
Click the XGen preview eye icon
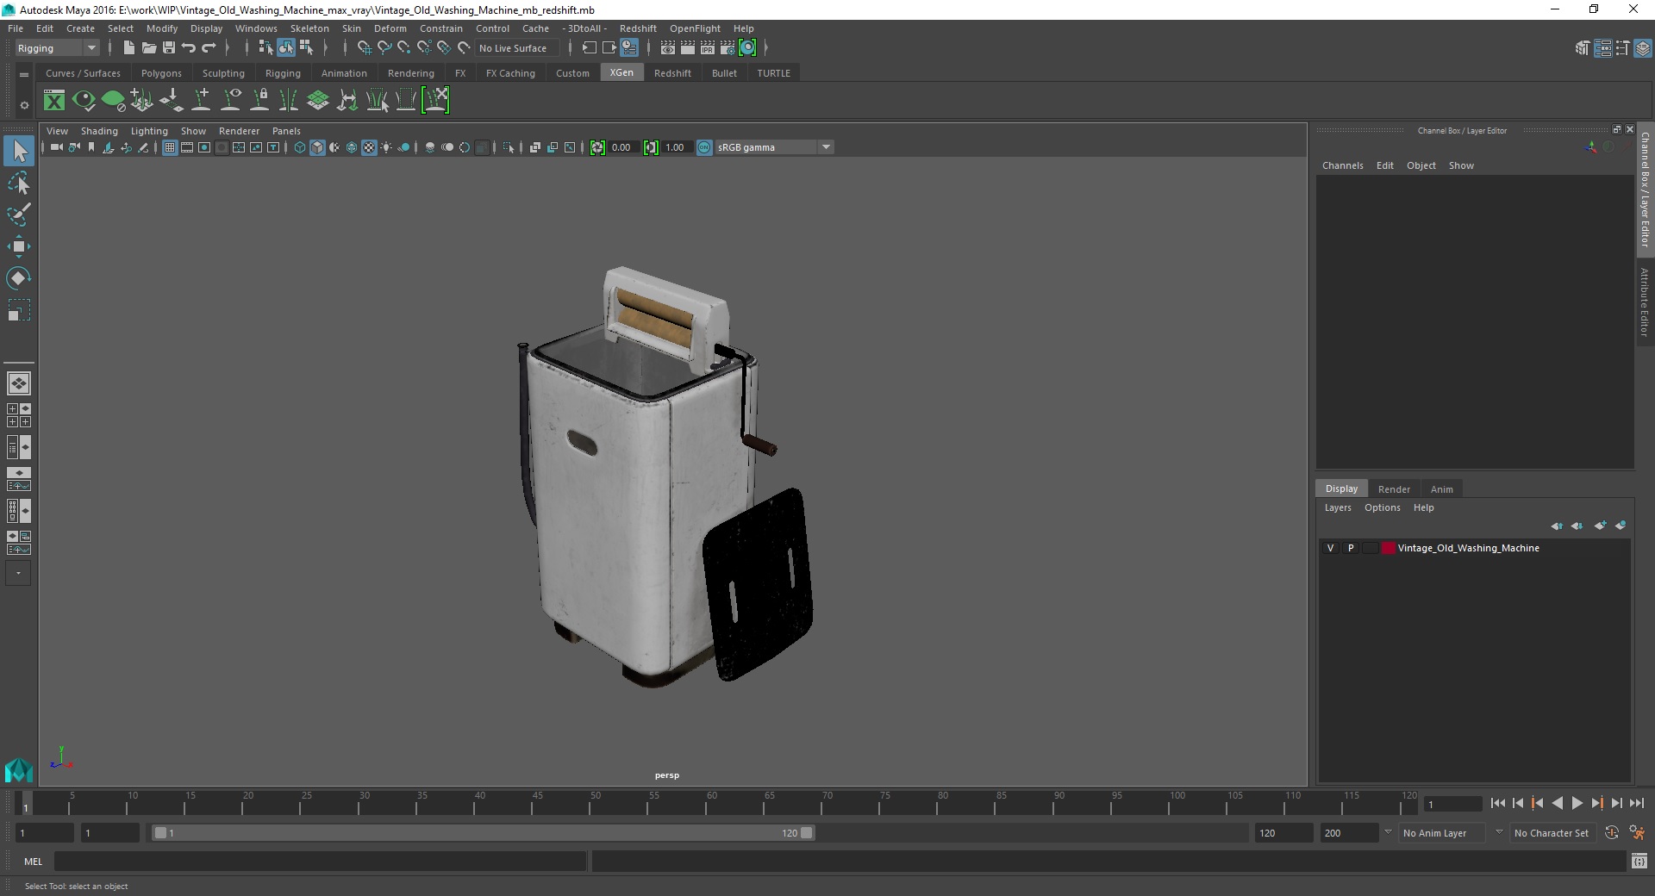(84, 101)
